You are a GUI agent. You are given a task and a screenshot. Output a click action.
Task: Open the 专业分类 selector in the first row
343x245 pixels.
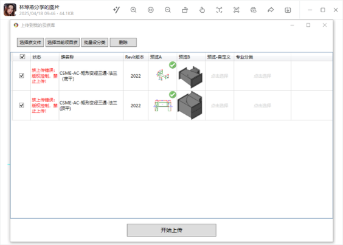pyautogui.click(x=262, y=76)
